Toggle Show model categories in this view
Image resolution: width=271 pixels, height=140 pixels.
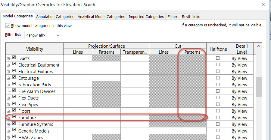pyautogui.click(x=8, y=25)
